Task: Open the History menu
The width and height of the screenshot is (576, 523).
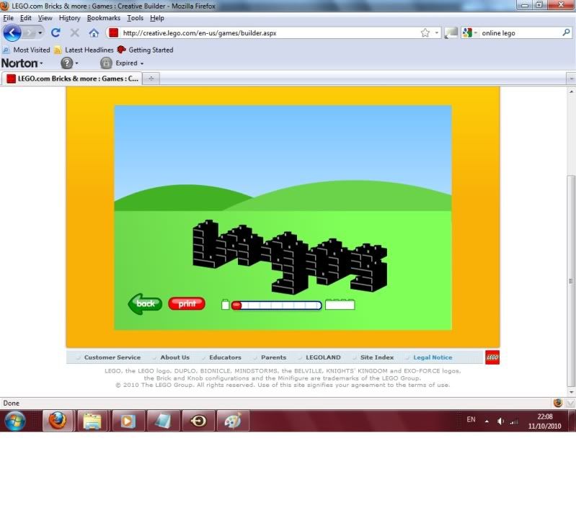Action: (x=69, y=18)
